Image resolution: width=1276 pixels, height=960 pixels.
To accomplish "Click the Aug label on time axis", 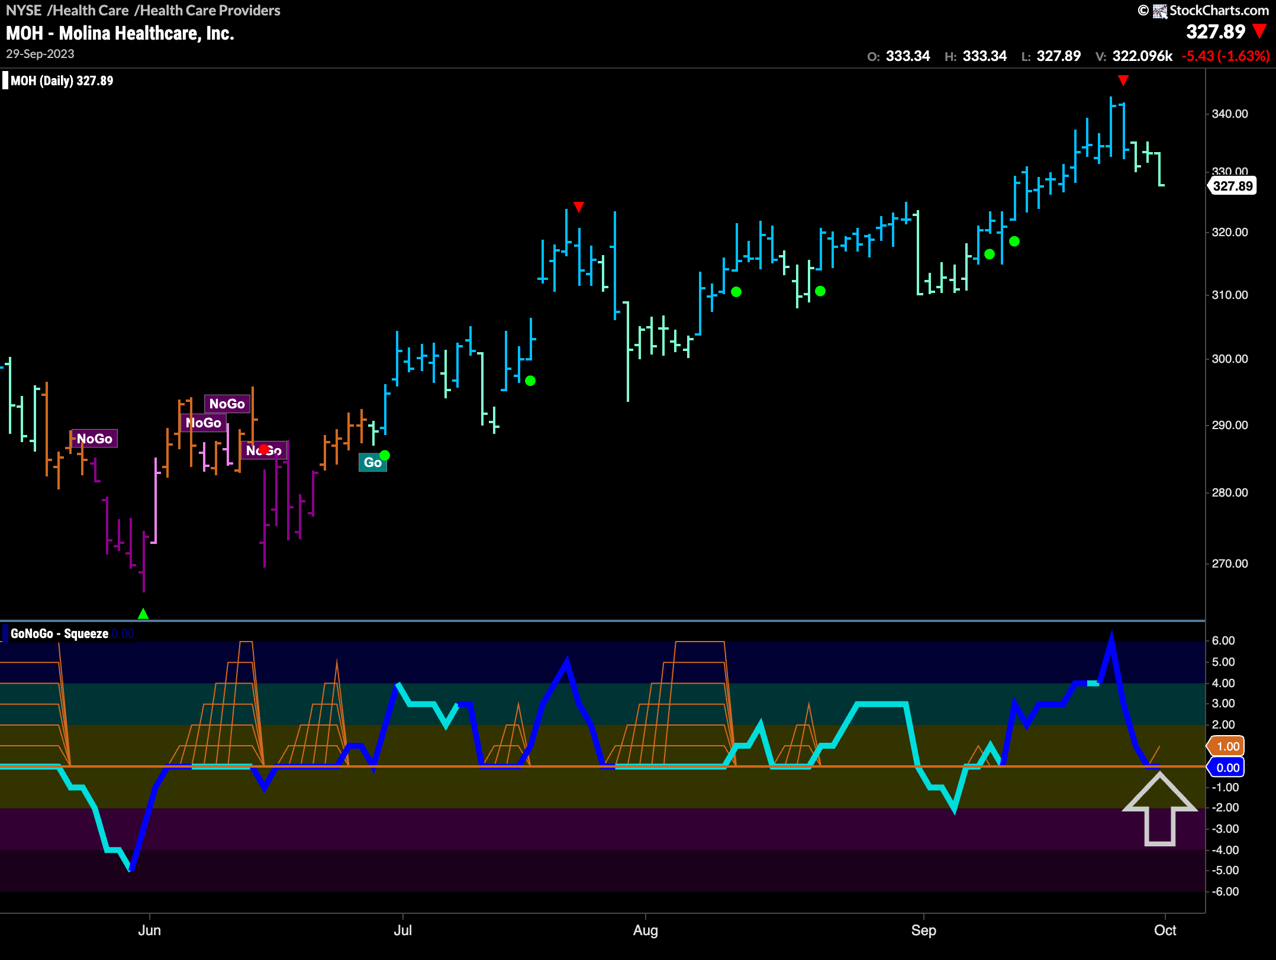I will point(645,930).
